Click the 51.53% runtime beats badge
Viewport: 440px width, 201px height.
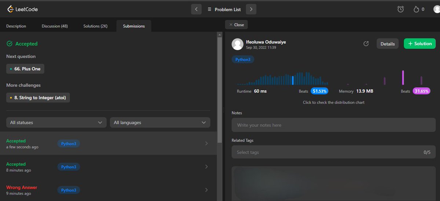319,91
